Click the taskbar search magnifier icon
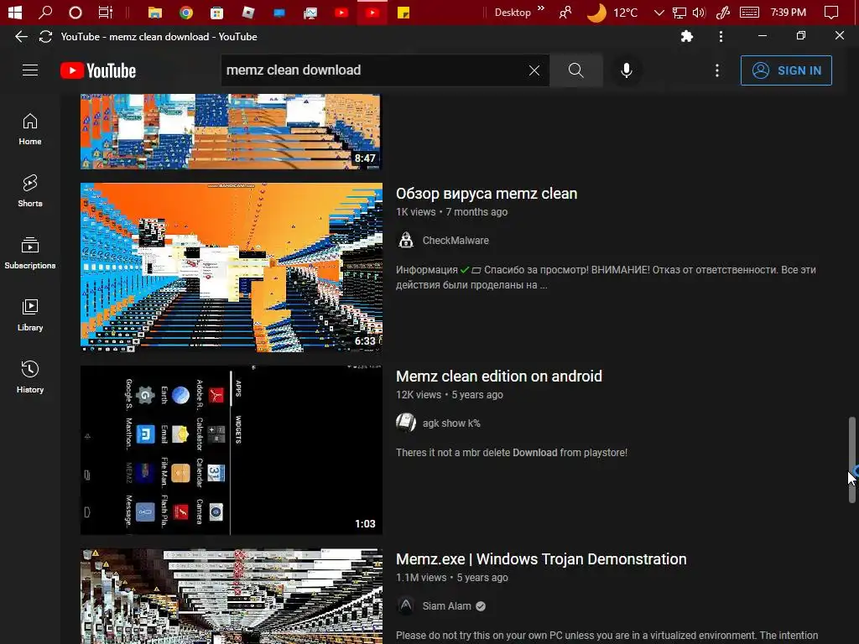This screenshot has height=644, width=859. (x=45, y=12)
